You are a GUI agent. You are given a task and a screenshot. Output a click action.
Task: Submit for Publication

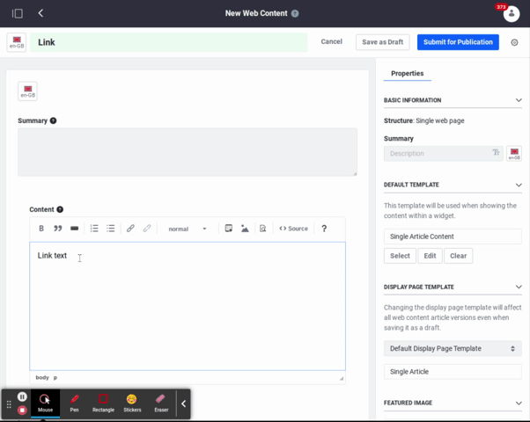tap(458, 42)
